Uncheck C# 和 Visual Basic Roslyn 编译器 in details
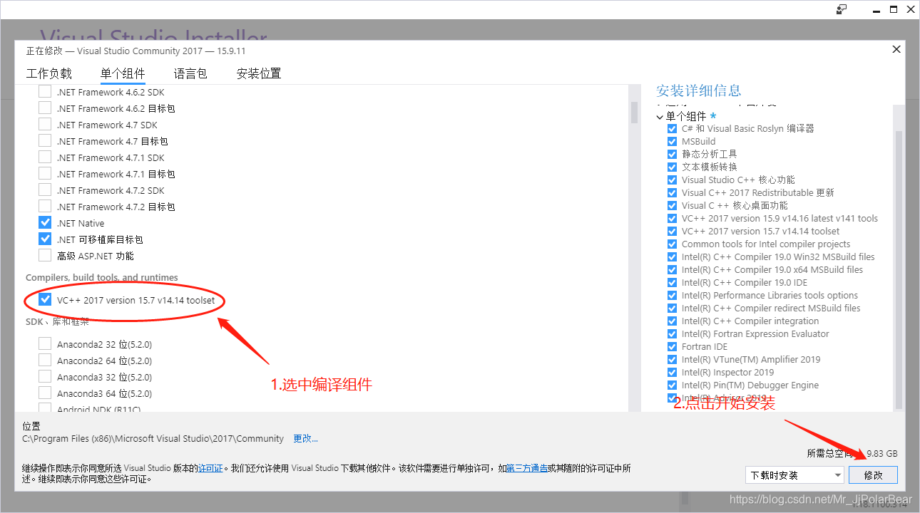 [x=672, y=129]
